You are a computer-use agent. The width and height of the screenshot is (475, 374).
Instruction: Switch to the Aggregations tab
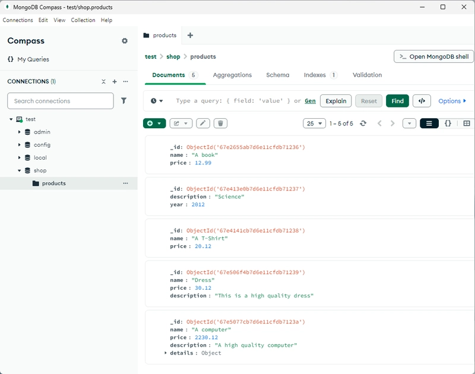(x=232, y=75)
